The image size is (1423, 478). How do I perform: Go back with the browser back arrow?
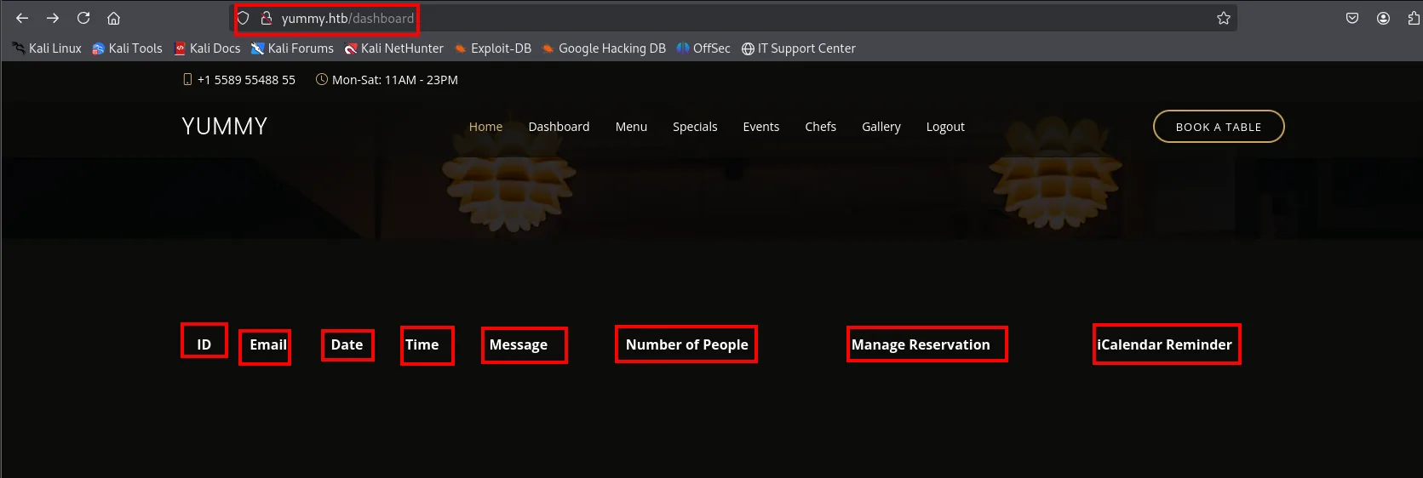tap(22, 18)
